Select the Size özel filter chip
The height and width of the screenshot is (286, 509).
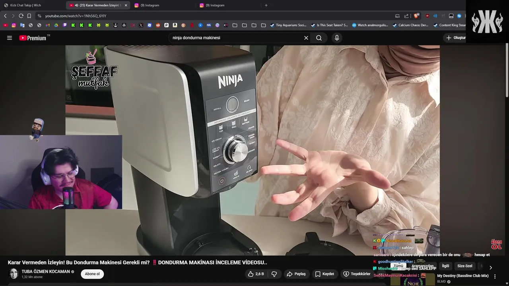464,266
